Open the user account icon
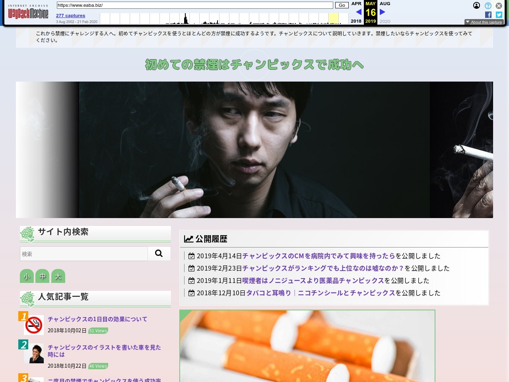509x382 pixels. point(476,6)
